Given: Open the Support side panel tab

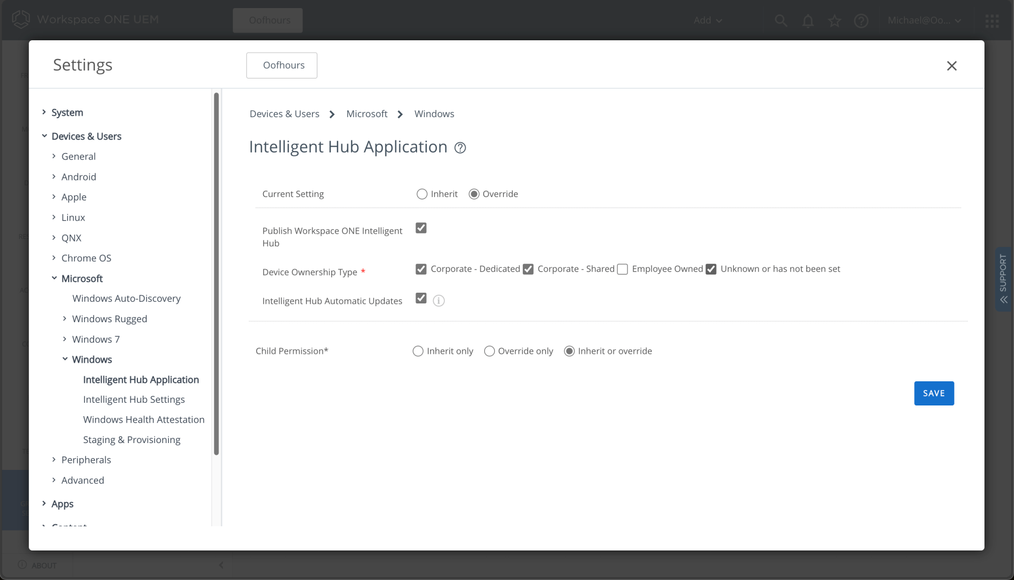Looking at the screenshot, I should 1003,279.
